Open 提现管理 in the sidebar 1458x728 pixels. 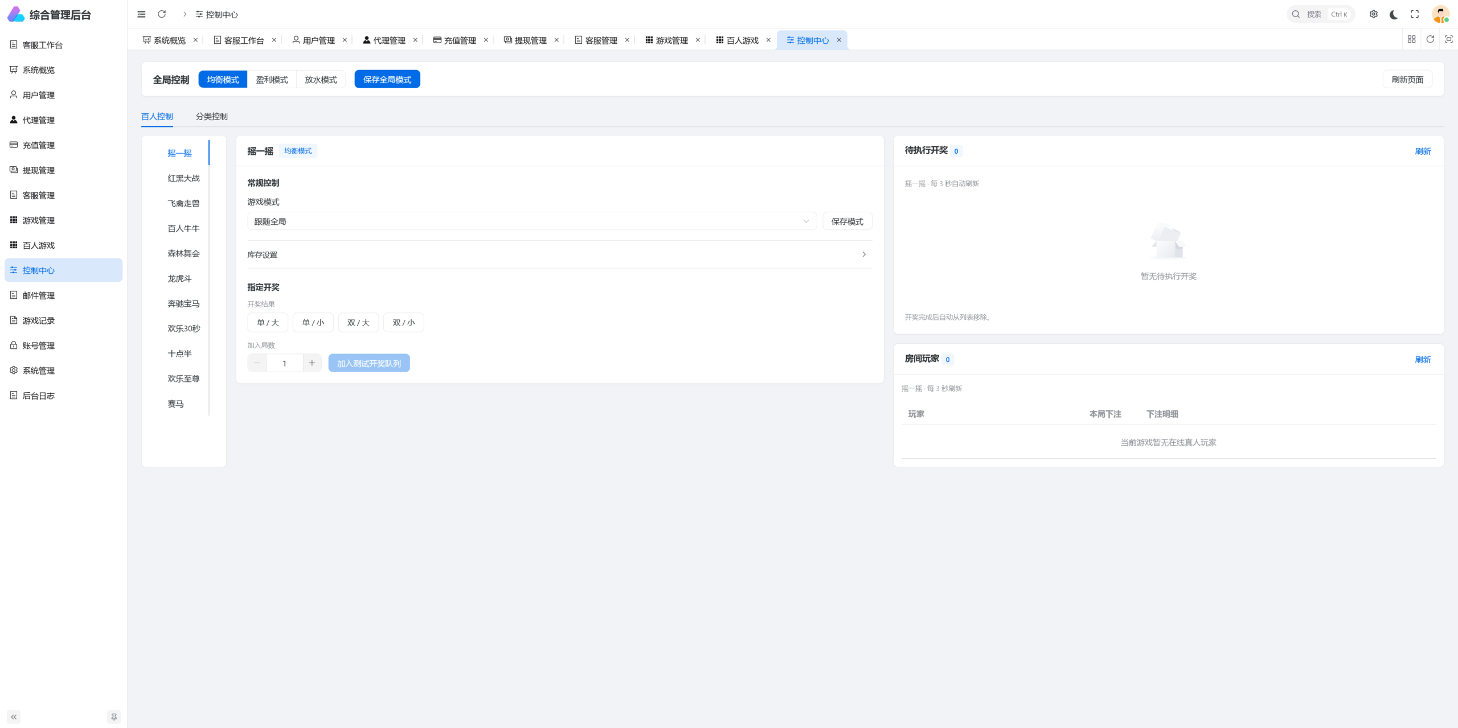[x=63, y=170]
